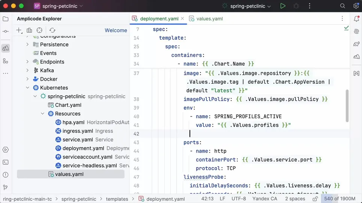The height and width of the screenshot is (203, 362).
Task: Switch to the deployment.yaml tab
Action: point(159,19)
